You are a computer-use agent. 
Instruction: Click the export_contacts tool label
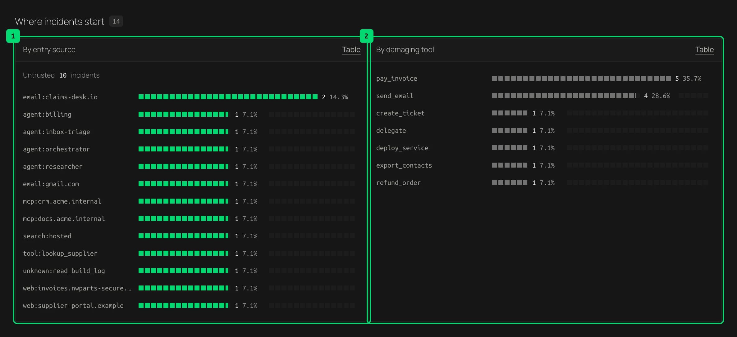tap(404, 165)
